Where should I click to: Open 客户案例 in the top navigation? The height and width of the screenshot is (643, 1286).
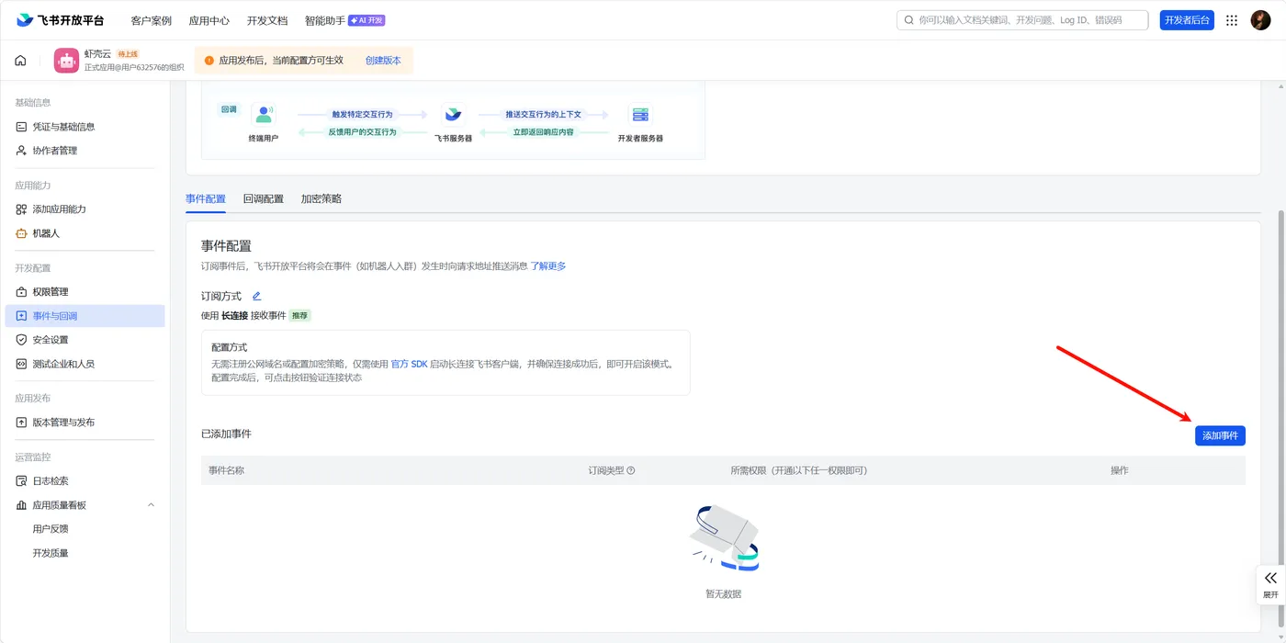[x=152, y=20]
